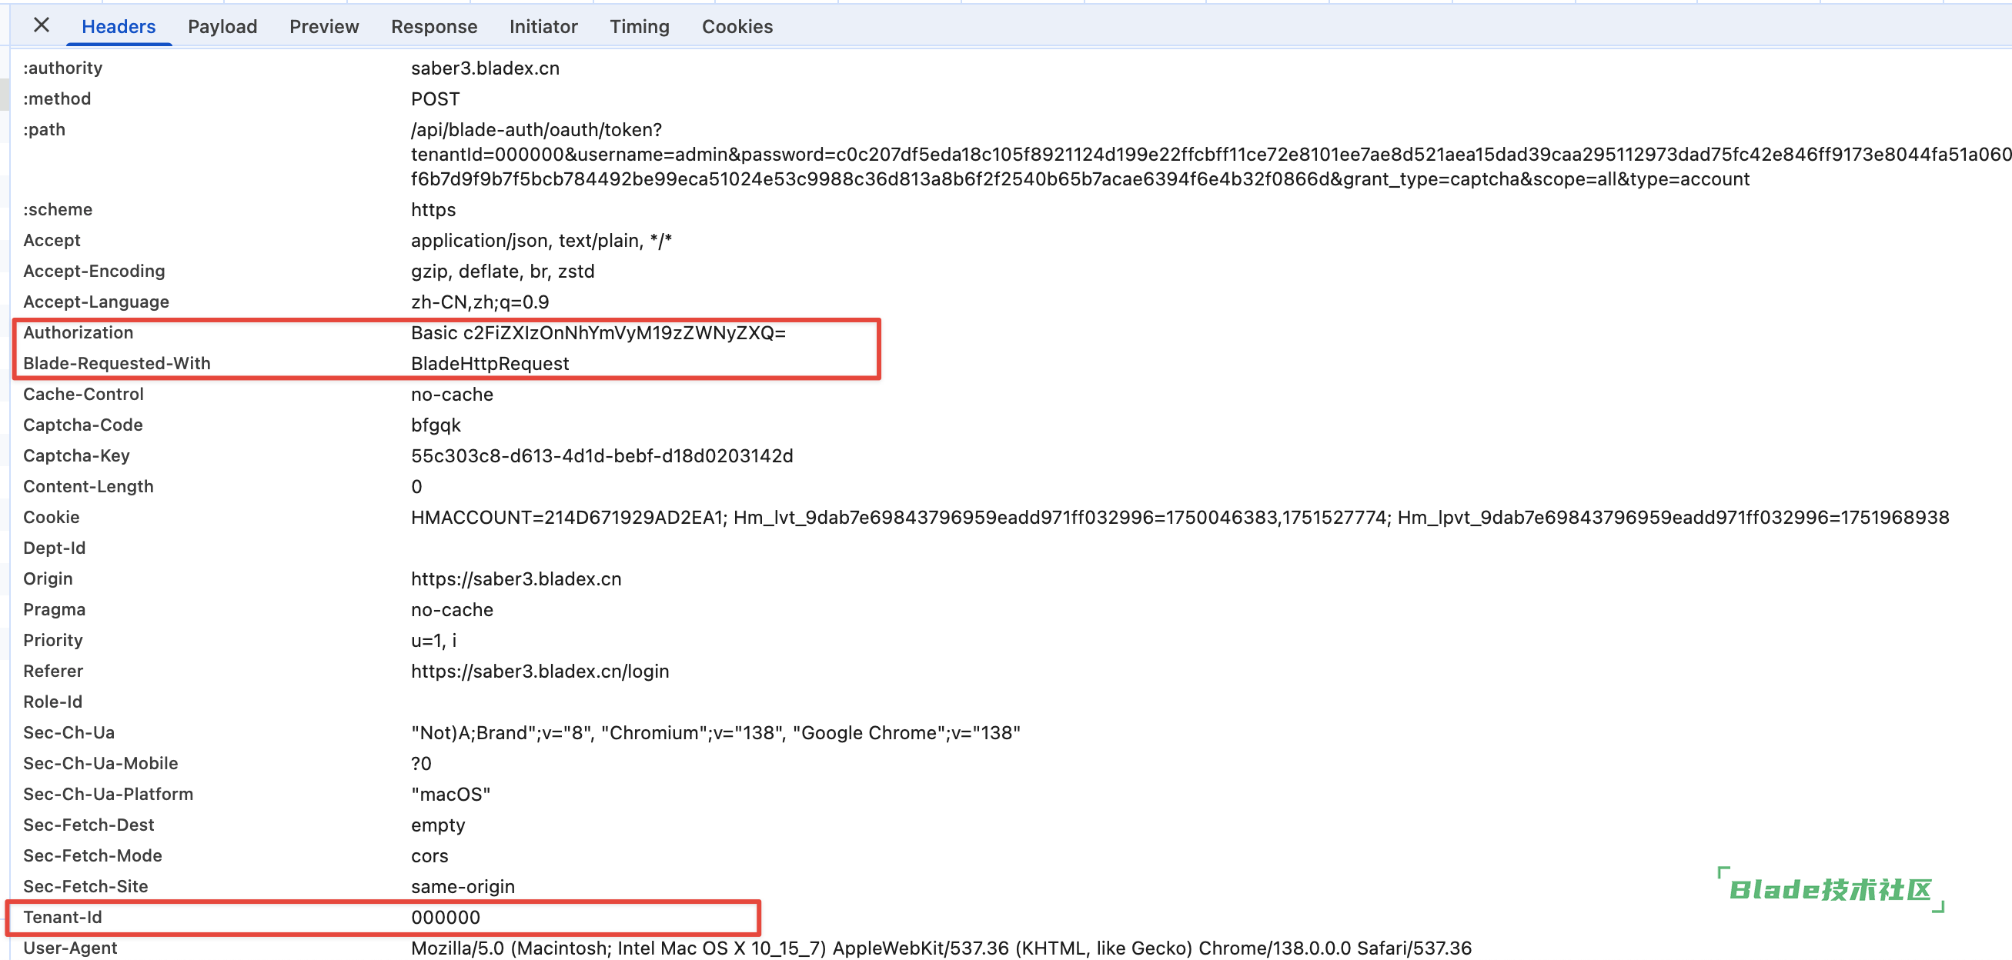Click the Captcha-Code value bfgqk

(x=436, y=425)
